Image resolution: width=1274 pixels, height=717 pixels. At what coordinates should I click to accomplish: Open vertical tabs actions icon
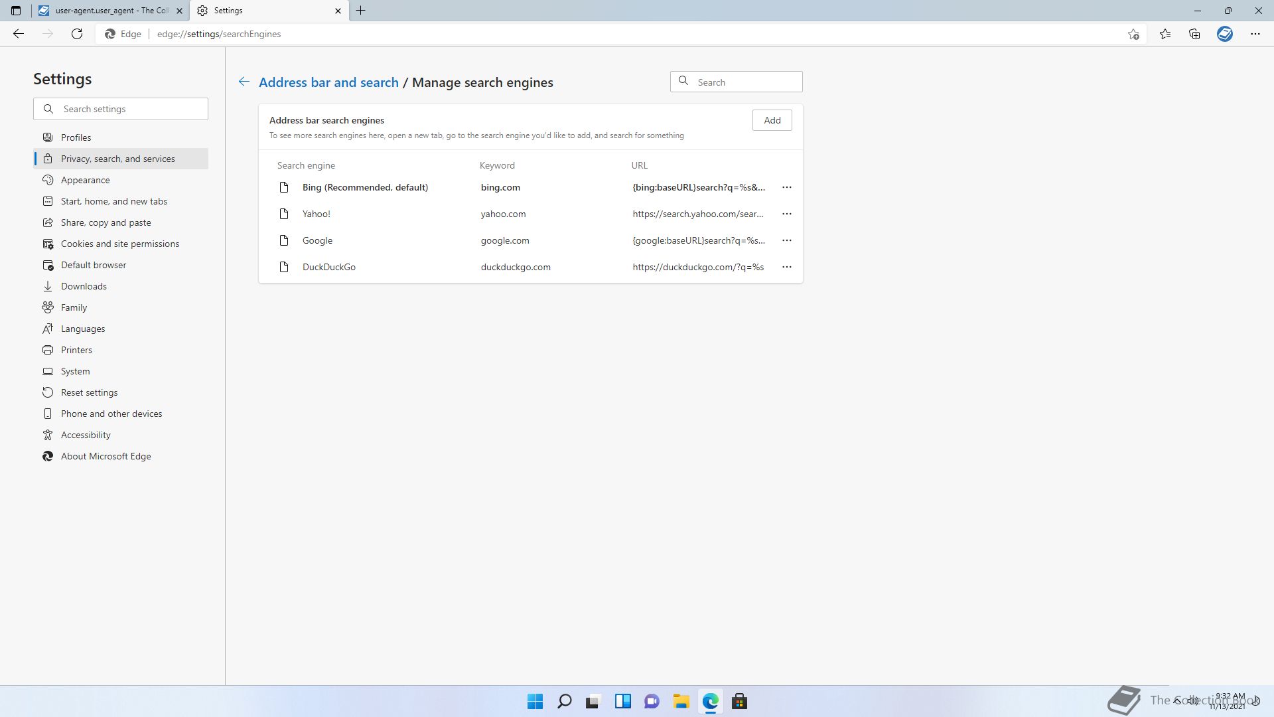[16, 11]
